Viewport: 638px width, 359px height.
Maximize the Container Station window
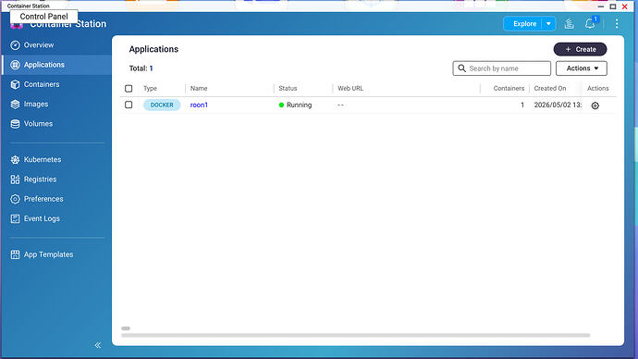[x=613, y=6]
